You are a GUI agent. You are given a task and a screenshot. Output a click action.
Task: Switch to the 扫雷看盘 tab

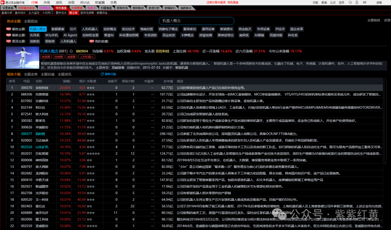point(106,8)
